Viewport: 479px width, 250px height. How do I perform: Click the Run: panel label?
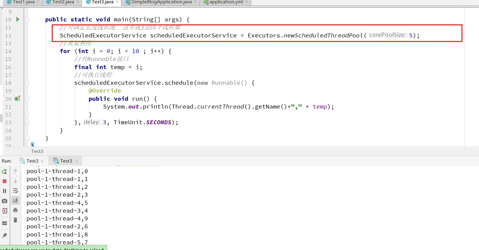pyautogui.click(x=7, y=161)
